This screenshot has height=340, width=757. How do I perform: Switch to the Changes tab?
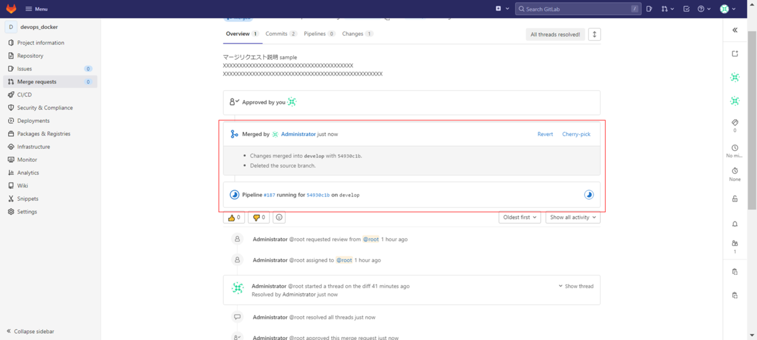point(357,34)
